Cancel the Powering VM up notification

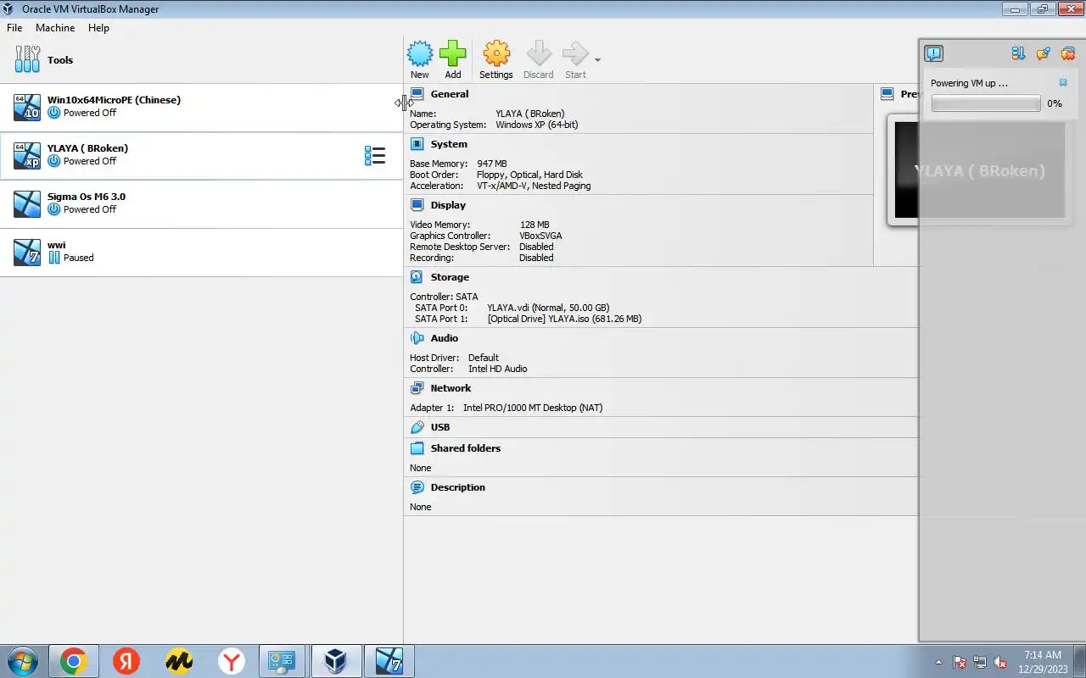click(1063, 83)
